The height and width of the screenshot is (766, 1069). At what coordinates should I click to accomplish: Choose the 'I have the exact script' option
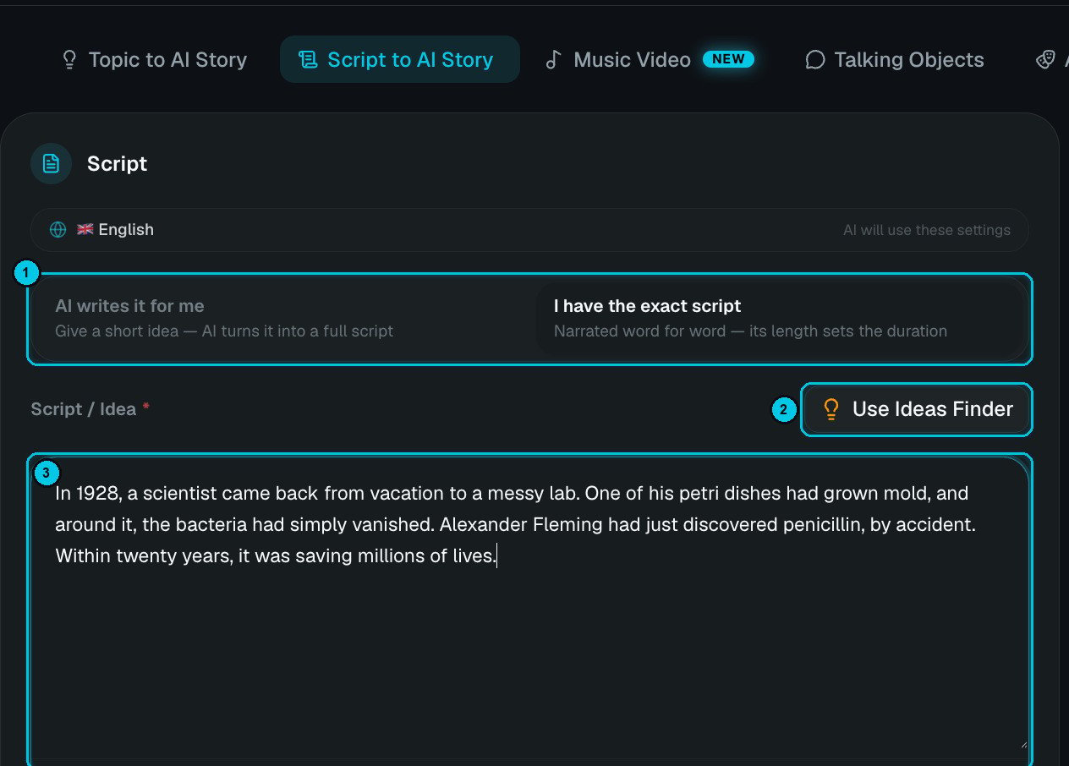[780, 318]
